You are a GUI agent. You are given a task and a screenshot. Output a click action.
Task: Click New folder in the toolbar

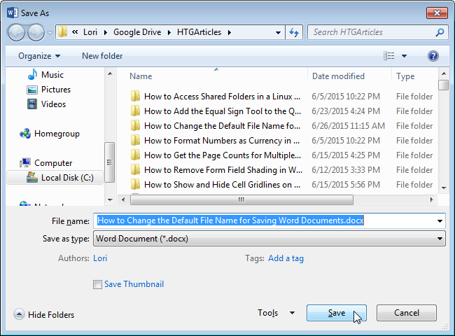[x=102, y=56]
